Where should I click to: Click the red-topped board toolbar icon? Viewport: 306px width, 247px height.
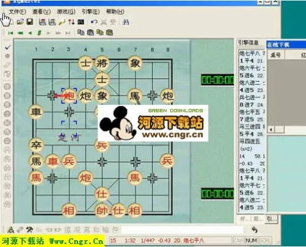coord(42,22)
